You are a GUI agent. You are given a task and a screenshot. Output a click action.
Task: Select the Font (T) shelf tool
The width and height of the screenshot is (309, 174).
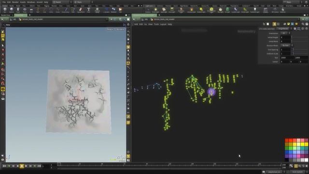click(89, 10)
